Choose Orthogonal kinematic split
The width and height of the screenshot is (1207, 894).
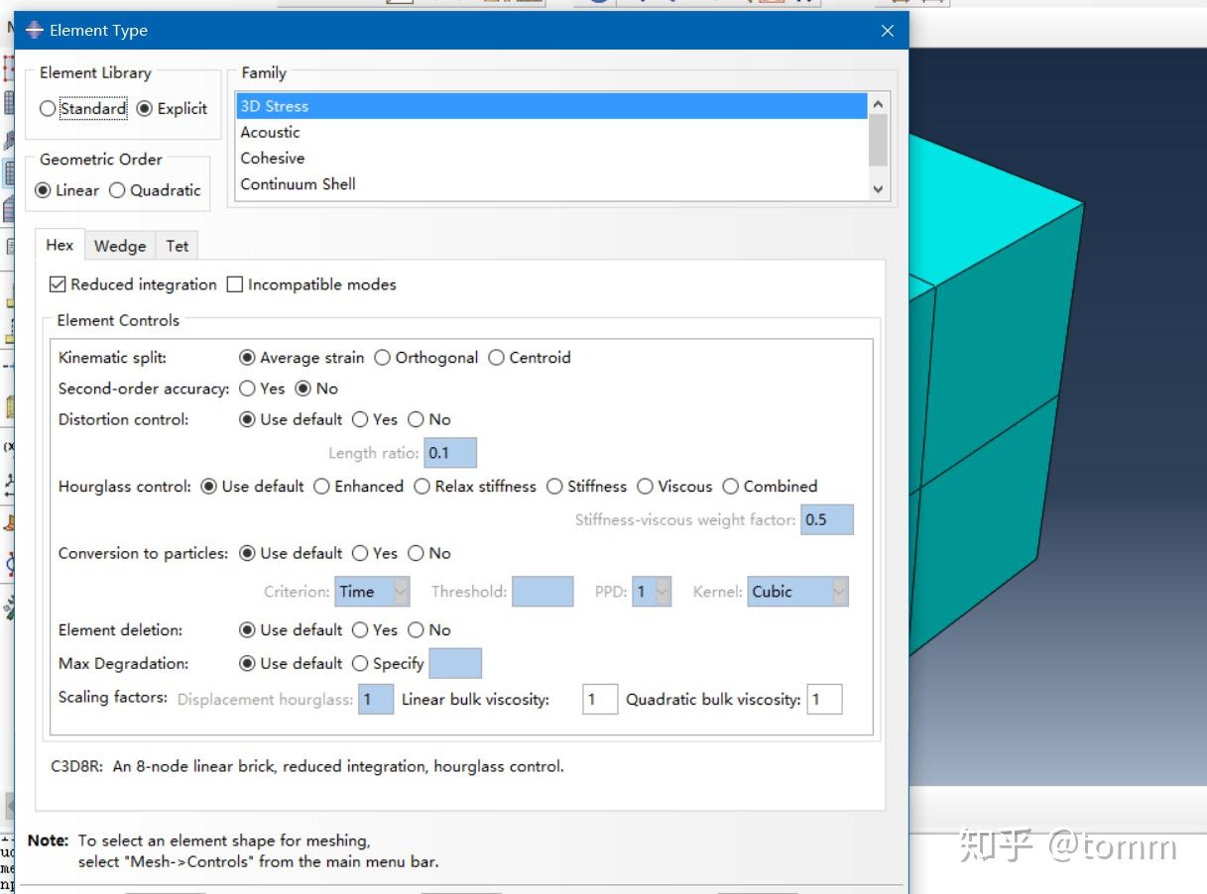click(383, 358)
